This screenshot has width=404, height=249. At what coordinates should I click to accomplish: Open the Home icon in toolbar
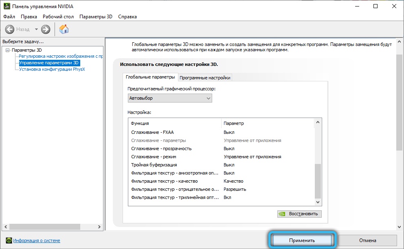pyautogui.click(x=64, y=29)
